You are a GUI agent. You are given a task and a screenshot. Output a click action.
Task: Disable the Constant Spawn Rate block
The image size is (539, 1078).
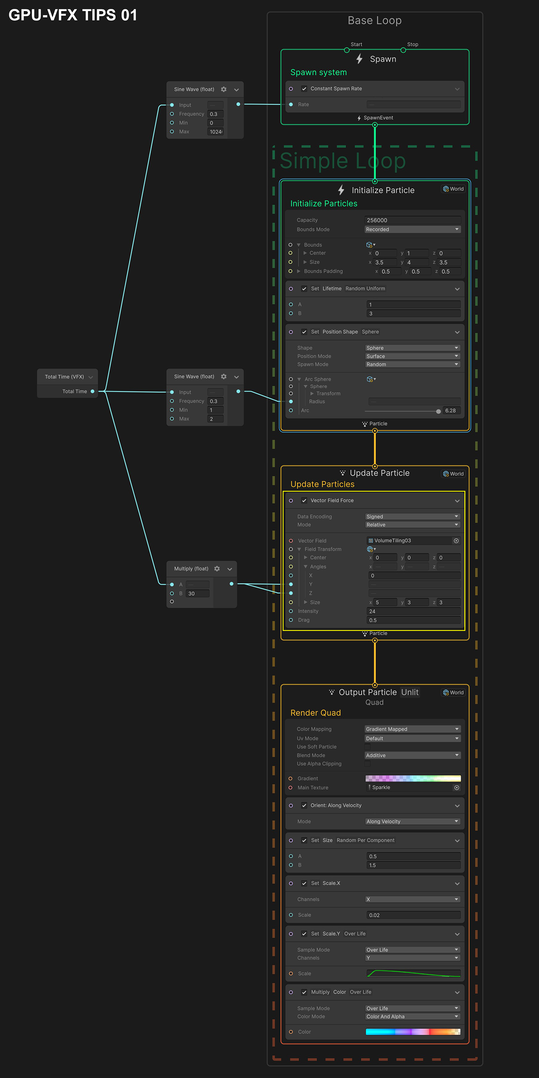[304, 89]
